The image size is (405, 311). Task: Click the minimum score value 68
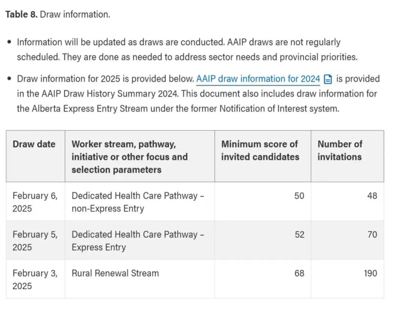click(299, 273)
